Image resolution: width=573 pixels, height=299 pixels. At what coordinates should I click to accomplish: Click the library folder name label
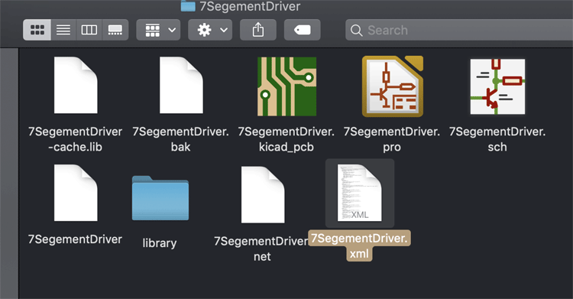[x=160, y=243]
